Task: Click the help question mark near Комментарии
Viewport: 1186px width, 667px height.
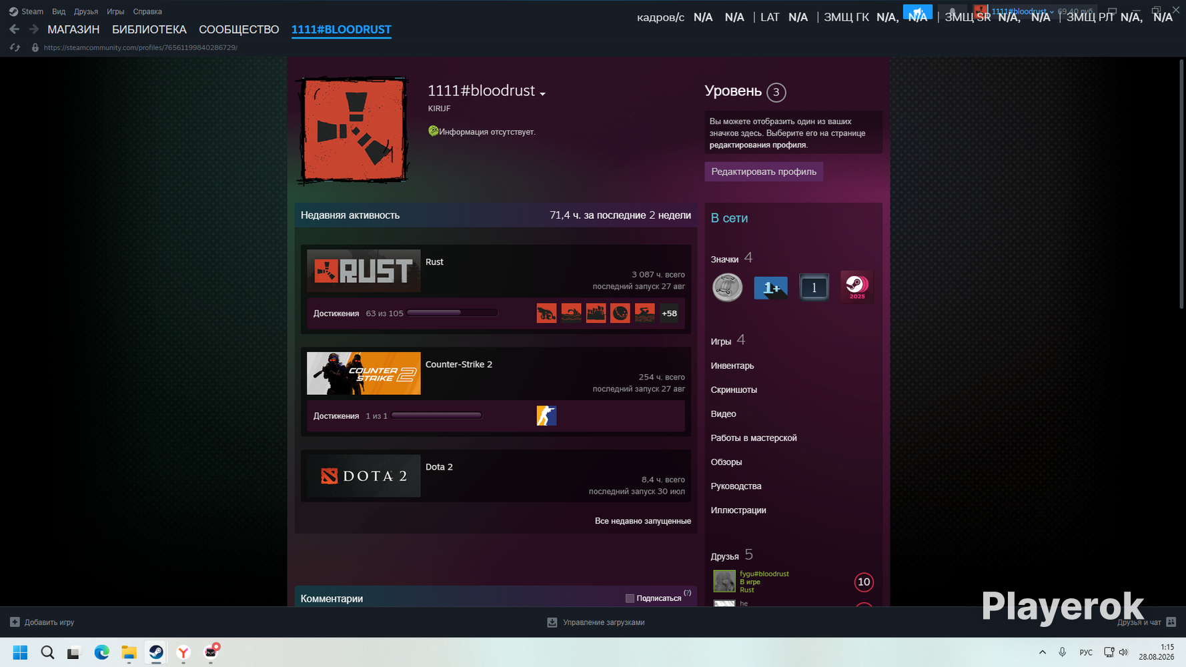Action: tap(687, 593)
